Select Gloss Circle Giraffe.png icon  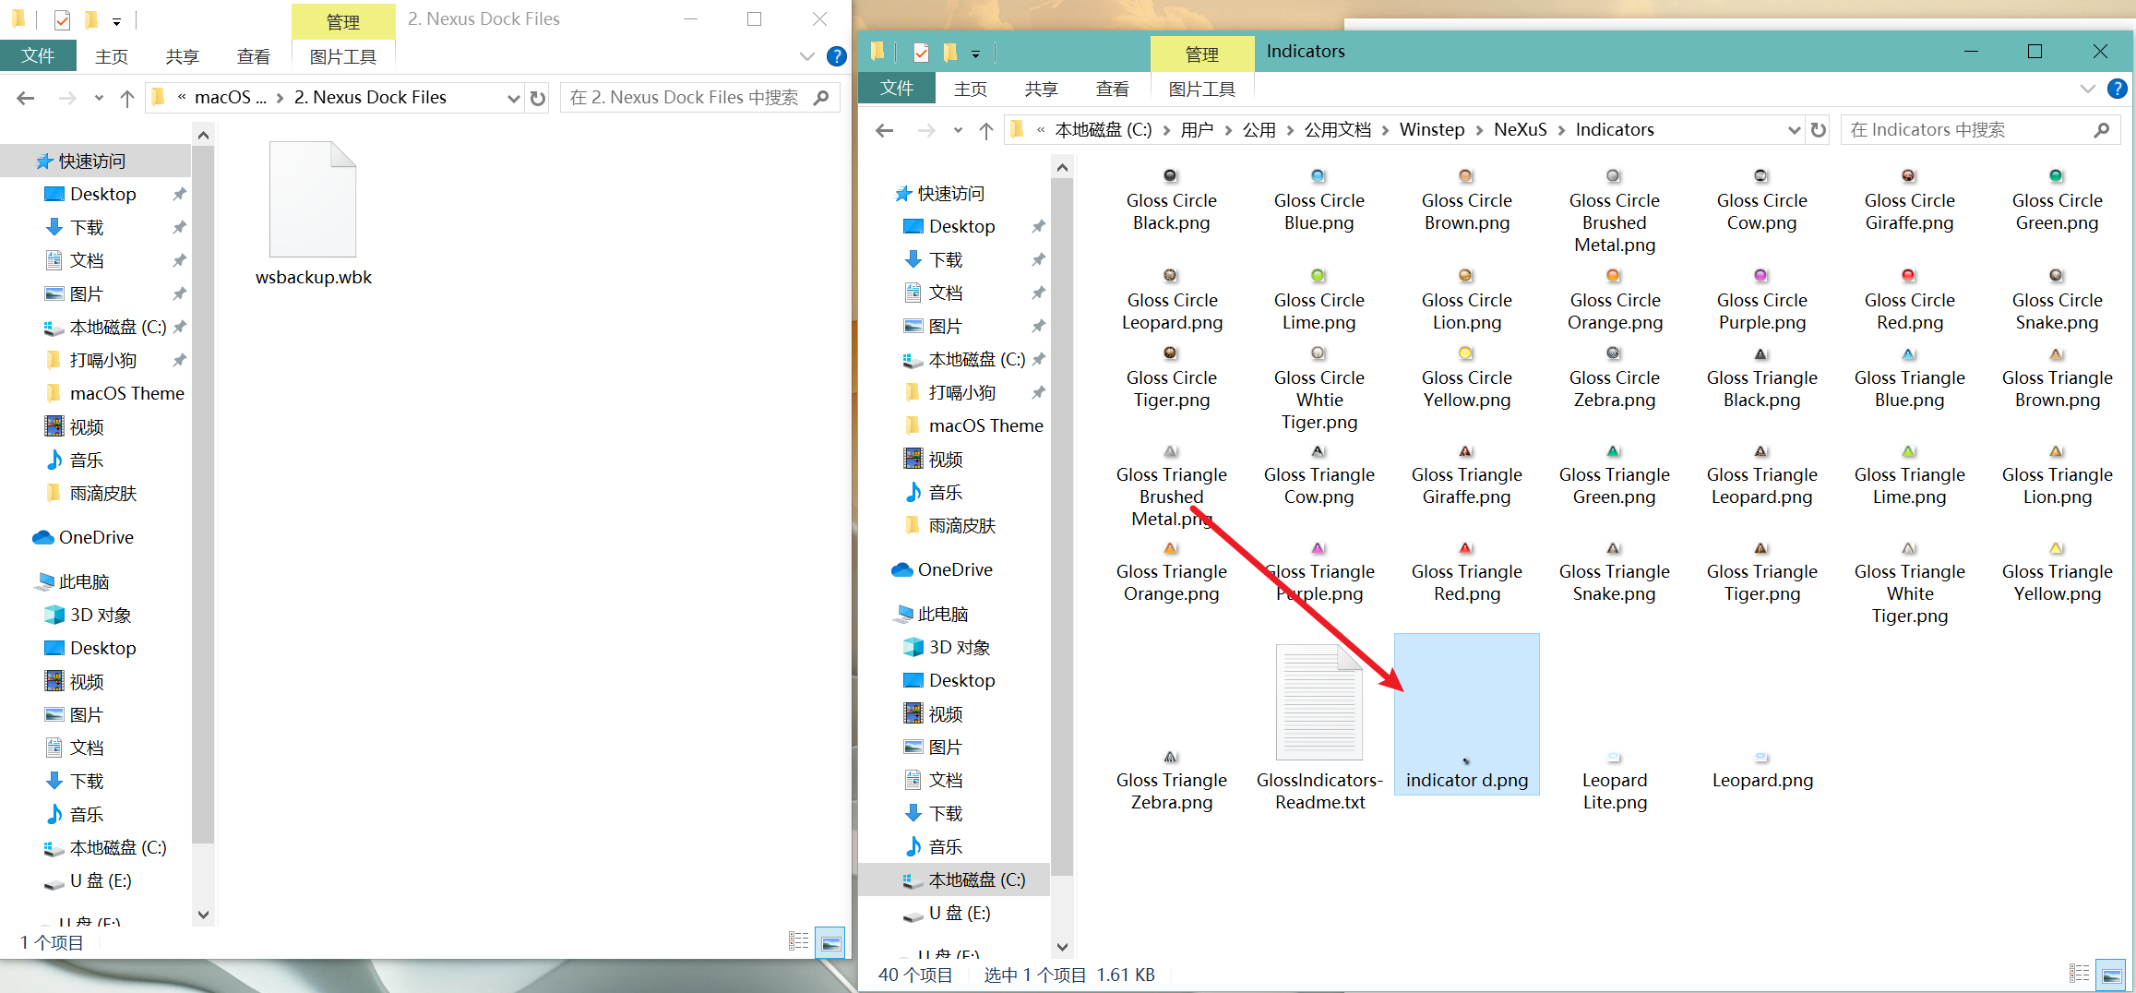(x=1908, y=175)
